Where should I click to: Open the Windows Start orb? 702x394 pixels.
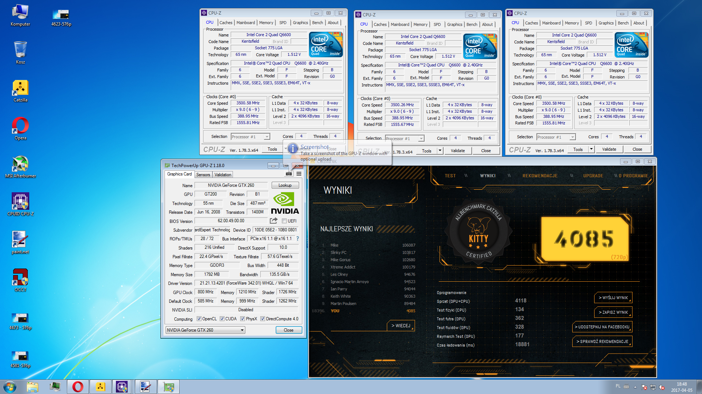[x=10, y=387]
